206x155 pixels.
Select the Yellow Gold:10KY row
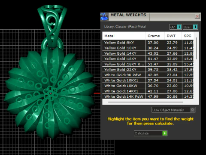tap(148, 48)
